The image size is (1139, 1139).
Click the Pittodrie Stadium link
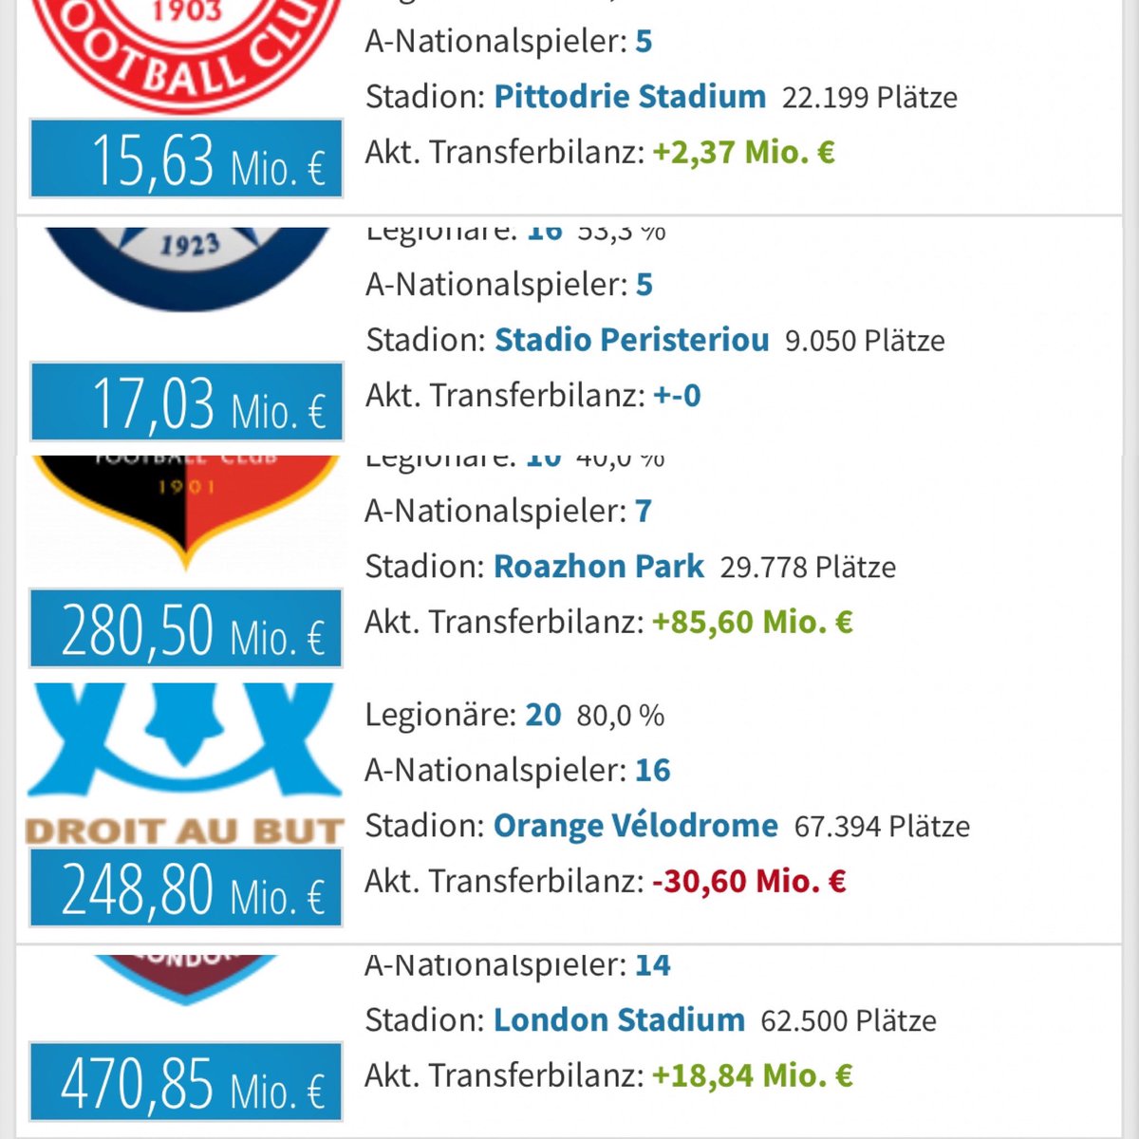630,97
